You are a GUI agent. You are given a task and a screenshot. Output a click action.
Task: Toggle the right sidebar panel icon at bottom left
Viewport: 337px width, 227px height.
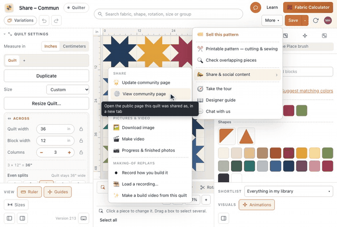coord(22,218)
